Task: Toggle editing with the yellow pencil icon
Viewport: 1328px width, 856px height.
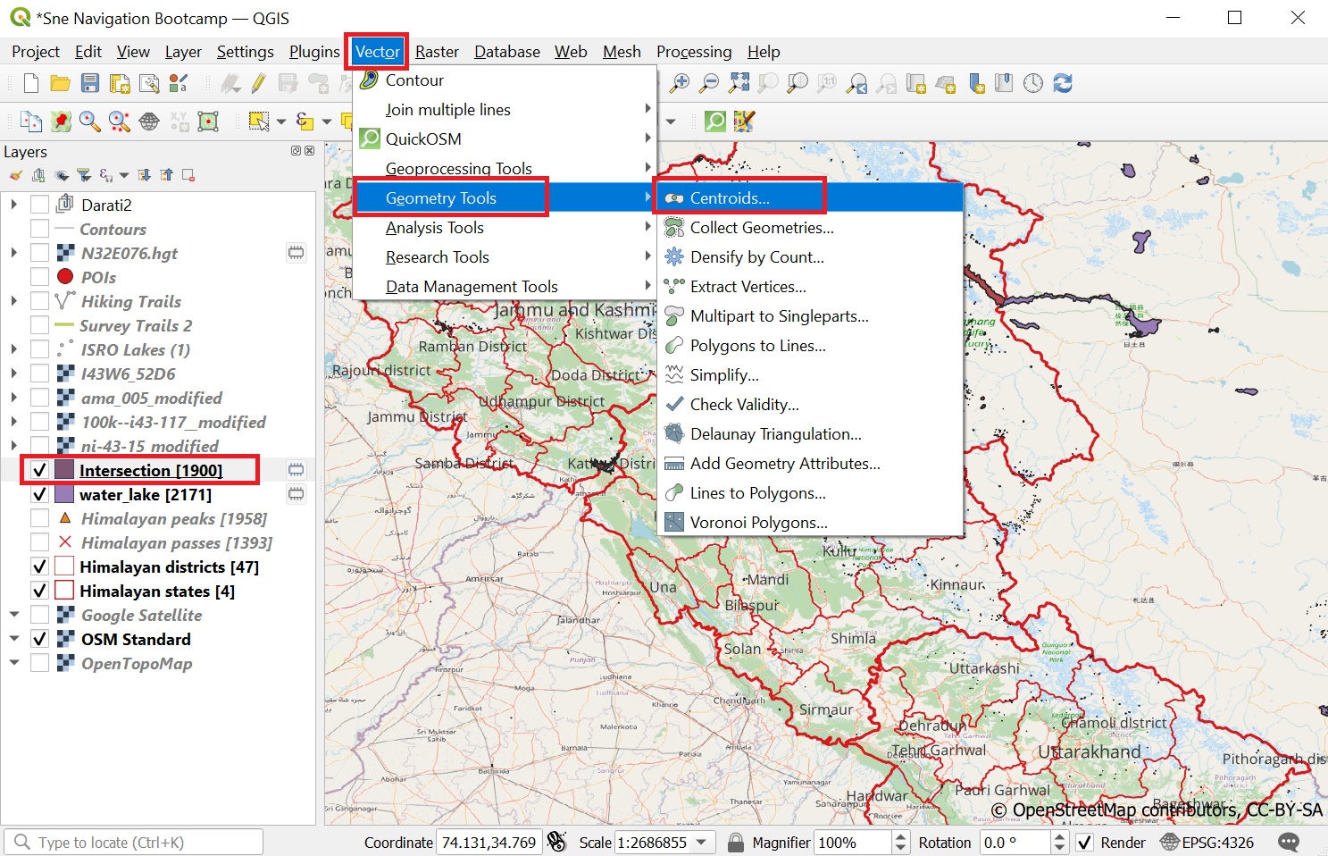Action: (259, 84)
